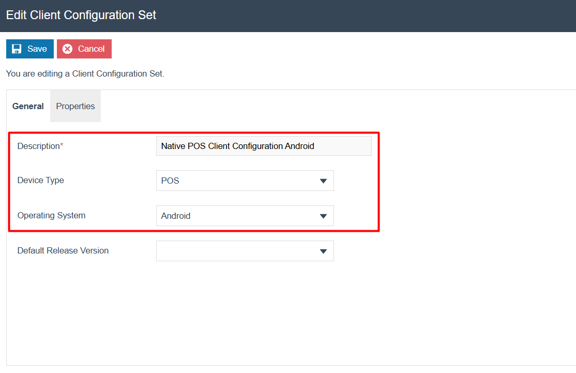Image resolution: width=576 pixels, height=373 pixels.
Task: Click the Cancel button
Action: coord(84,48)
